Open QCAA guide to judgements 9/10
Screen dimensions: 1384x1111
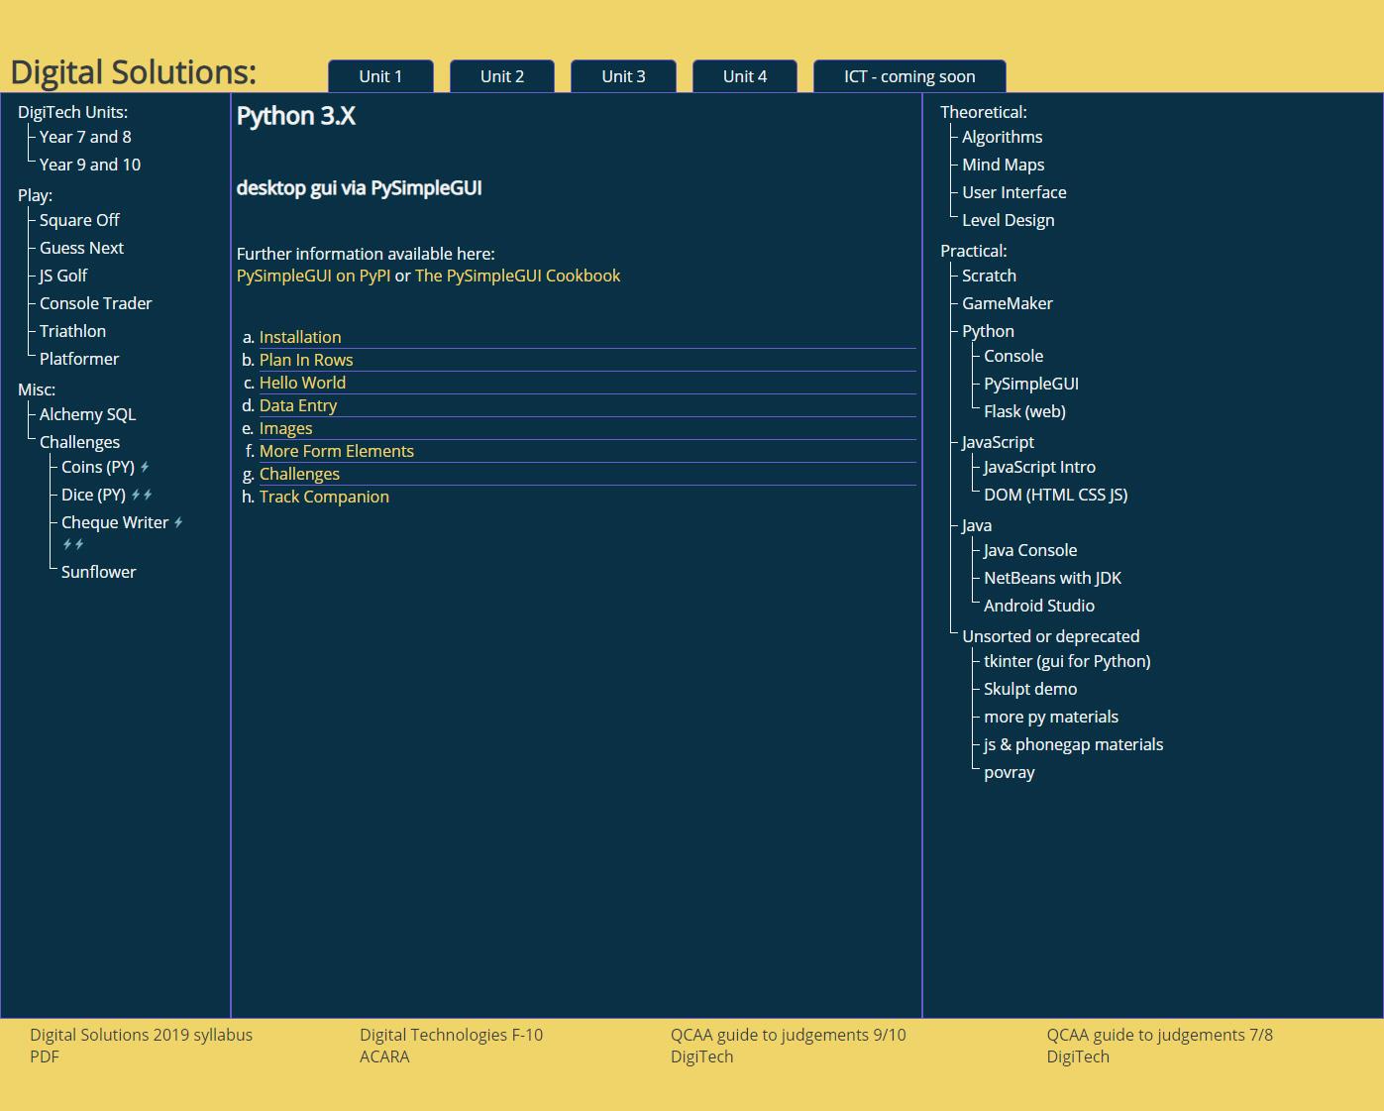coord(788,1046)
